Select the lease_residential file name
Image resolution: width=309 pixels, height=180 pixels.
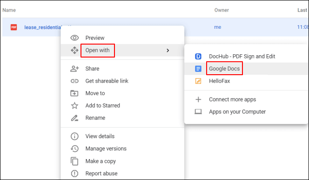tap(42, 27)
